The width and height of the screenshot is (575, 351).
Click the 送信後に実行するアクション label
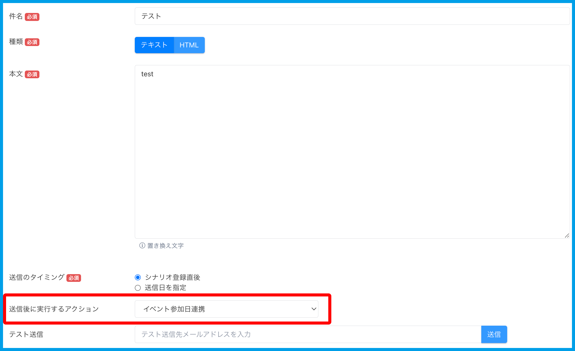tap(54, 309)
